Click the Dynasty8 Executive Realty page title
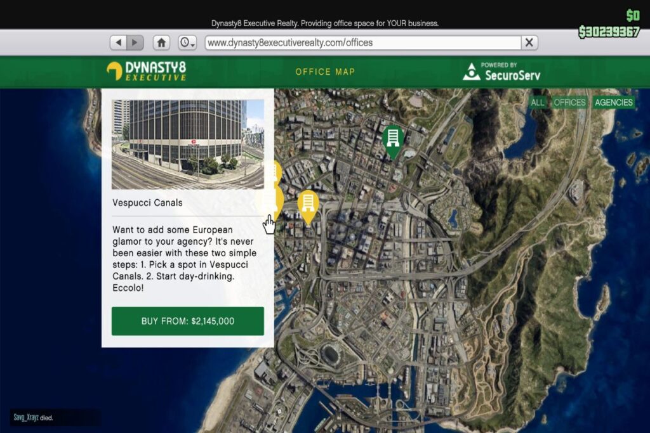650x433 pixels. point(325,23)
